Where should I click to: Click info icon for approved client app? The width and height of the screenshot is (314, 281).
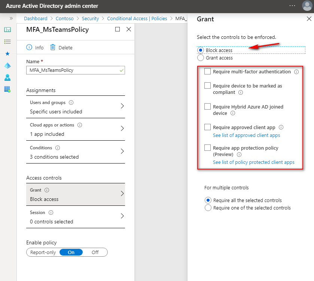281,127
